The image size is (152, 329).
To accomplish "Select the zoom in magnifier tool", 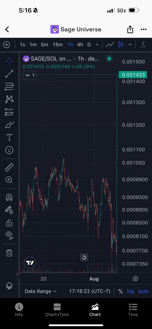I will click(x=9, y=180).
